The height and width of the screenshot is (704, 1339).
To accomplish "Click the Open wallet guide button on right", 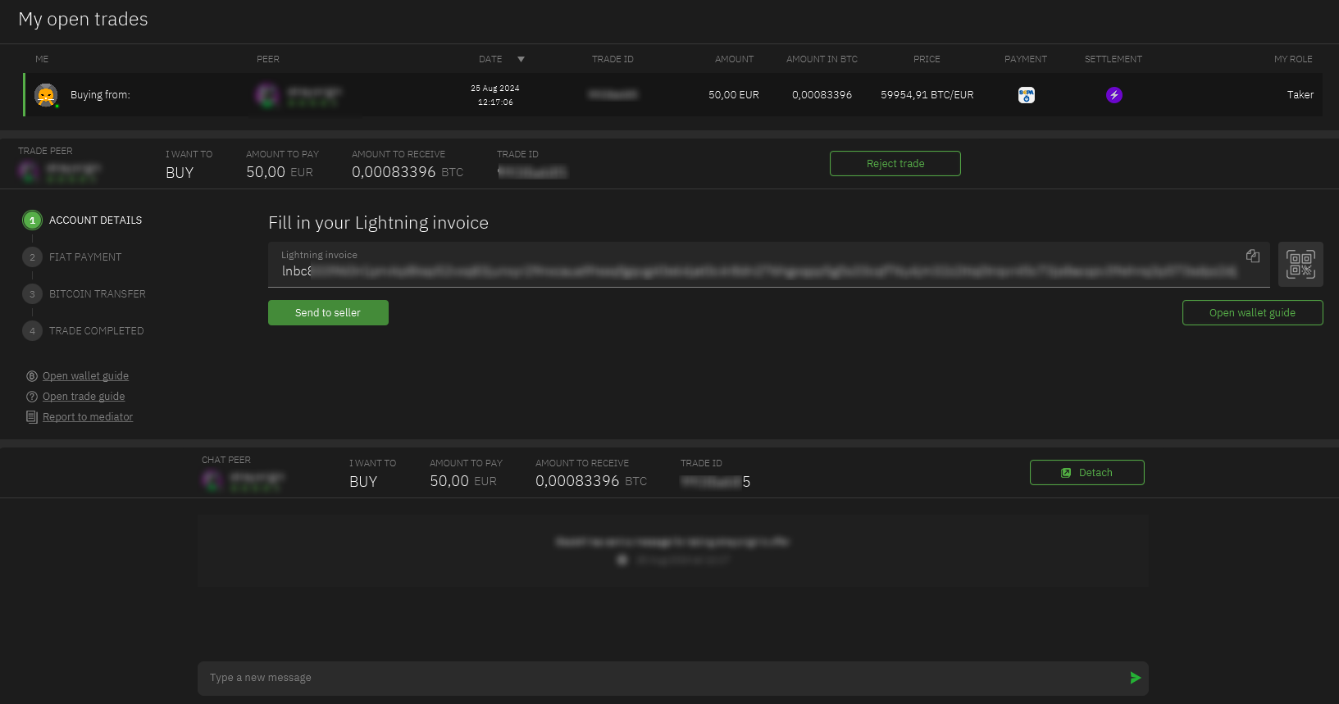I will click(1251, 313).
